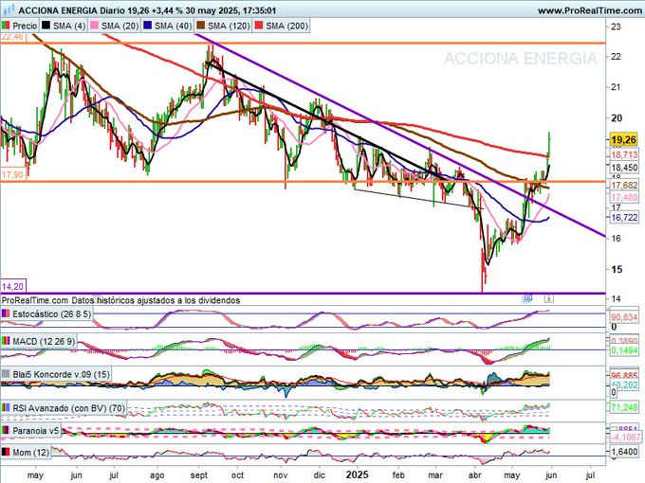Click the 1,6400 momentum value label
This screenshot has height=483, width=645.
coord(624,452)
